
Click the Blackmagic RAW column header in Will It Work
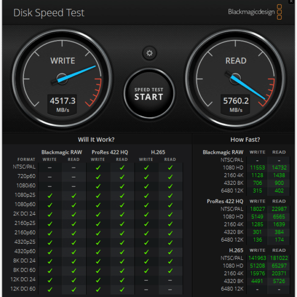pyautogui.click(x=62, y=152)
